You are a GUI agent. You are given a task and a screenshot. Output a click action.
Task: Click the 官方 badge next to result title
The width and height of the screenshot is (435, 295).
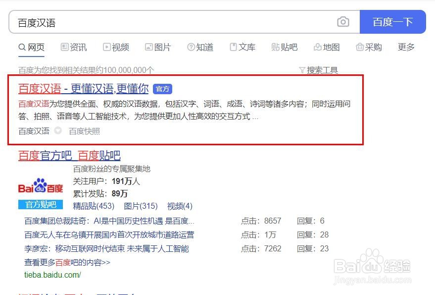[x=163, y=89]
